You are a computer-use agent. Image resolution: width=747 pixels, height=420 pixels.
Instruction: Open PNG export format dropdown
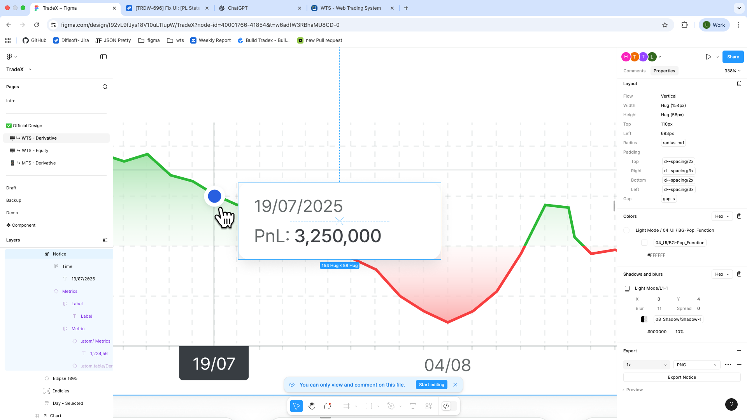696,365
